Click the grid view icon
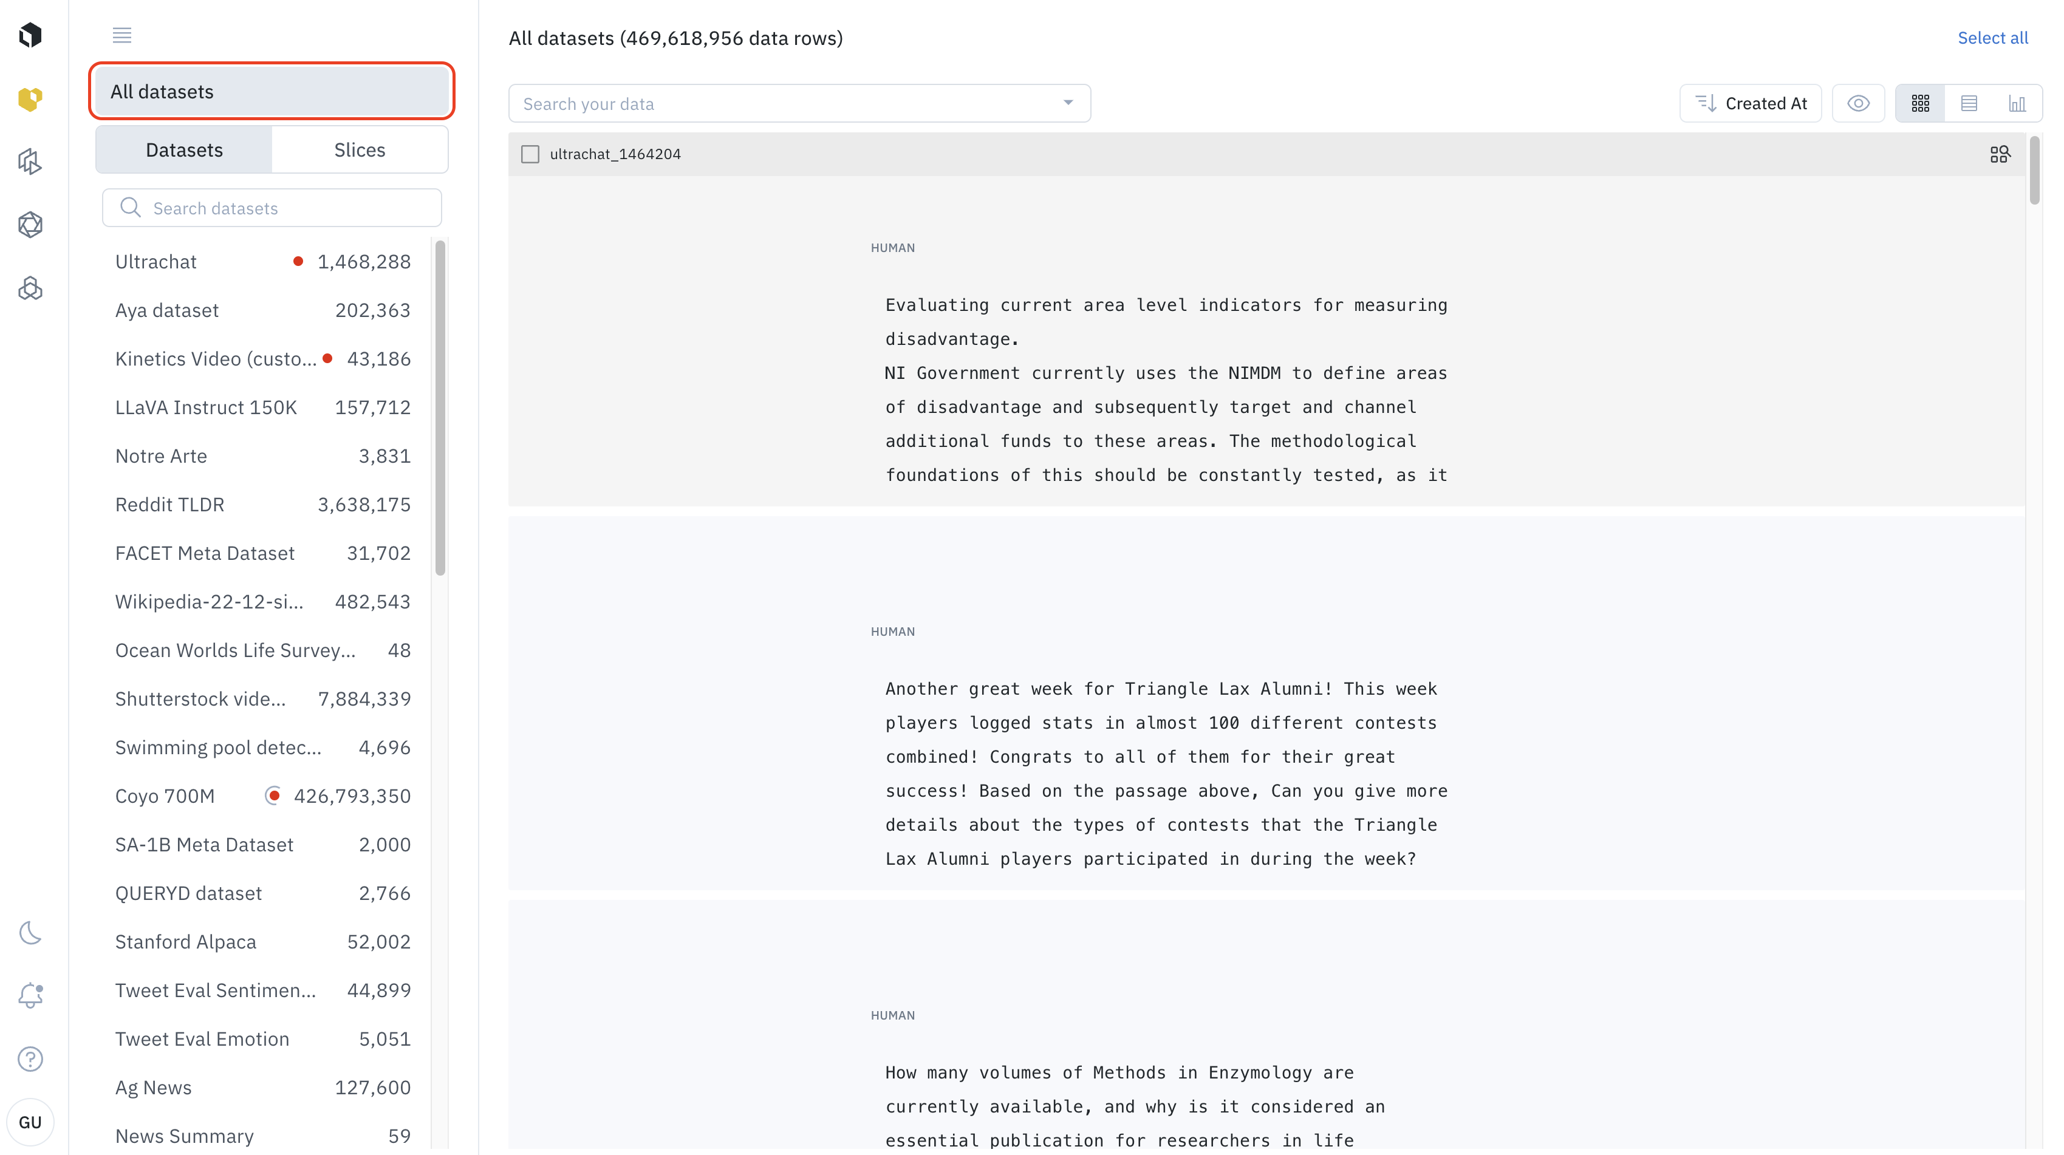2064x1155 pixels. point(1921,102)
